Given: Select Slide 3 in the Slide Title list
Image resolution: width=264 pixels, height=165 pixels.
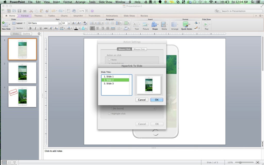Looking at the screenshot, I should coord(115,84).
